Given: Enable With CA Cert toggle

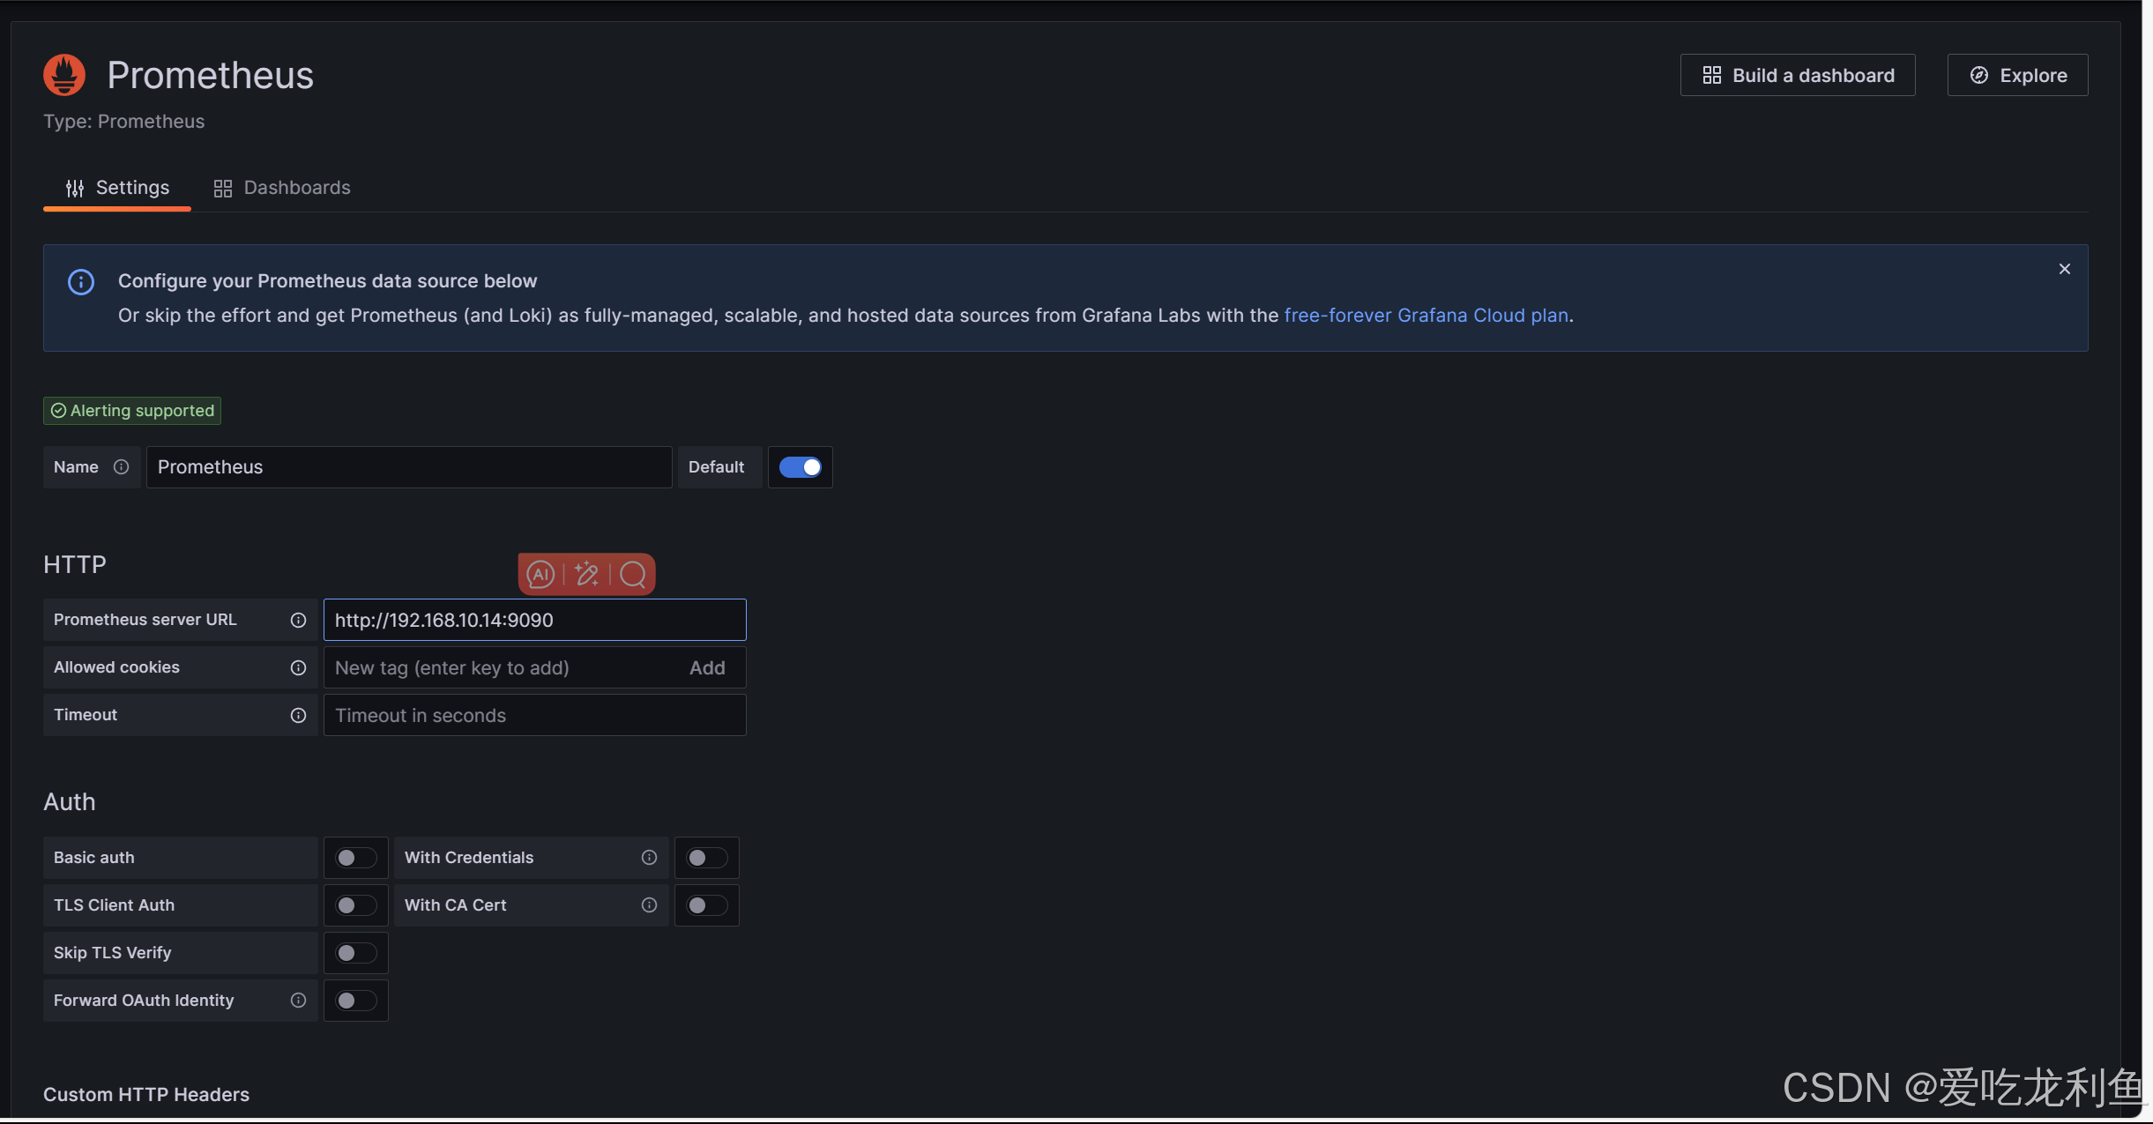Looking at the screenshot, I should pos(706,905).
